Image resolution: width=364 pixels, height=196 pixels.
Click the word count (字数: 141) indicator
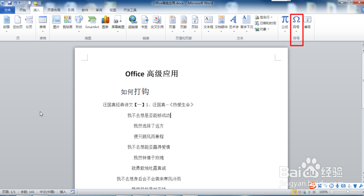click(x=28, y=192)
